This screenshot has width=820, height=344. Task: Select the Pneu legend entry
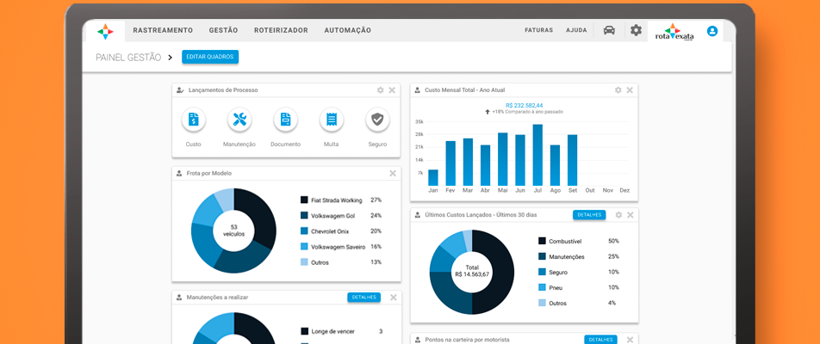[x=579, y=287]
